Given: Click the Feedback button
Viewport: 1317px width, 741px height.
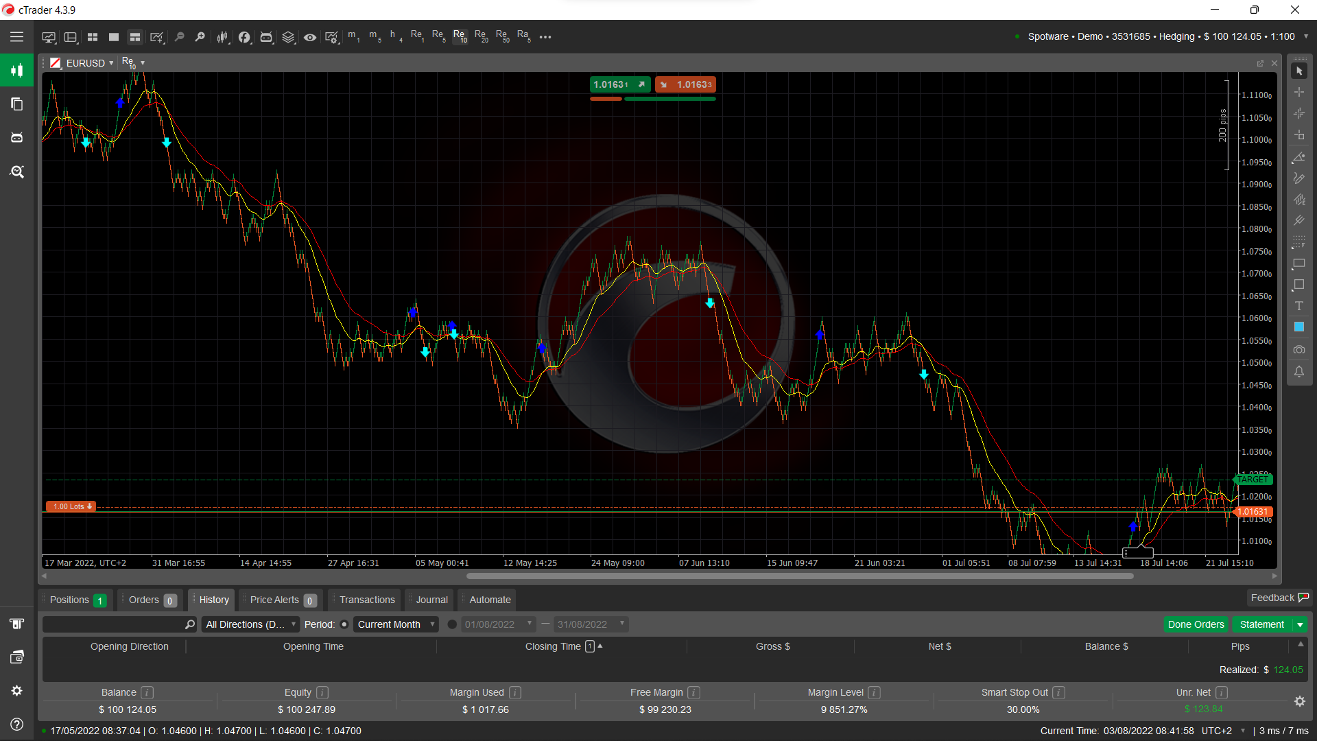Looking at the screenshot, I should [x=1279, y=598].
